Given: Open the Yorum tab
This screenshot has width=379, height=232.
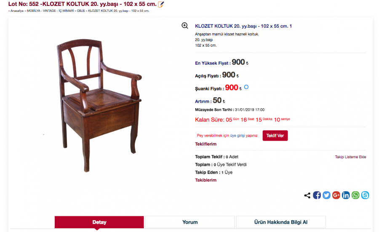Looking at the screenshot, I should 190,222.
